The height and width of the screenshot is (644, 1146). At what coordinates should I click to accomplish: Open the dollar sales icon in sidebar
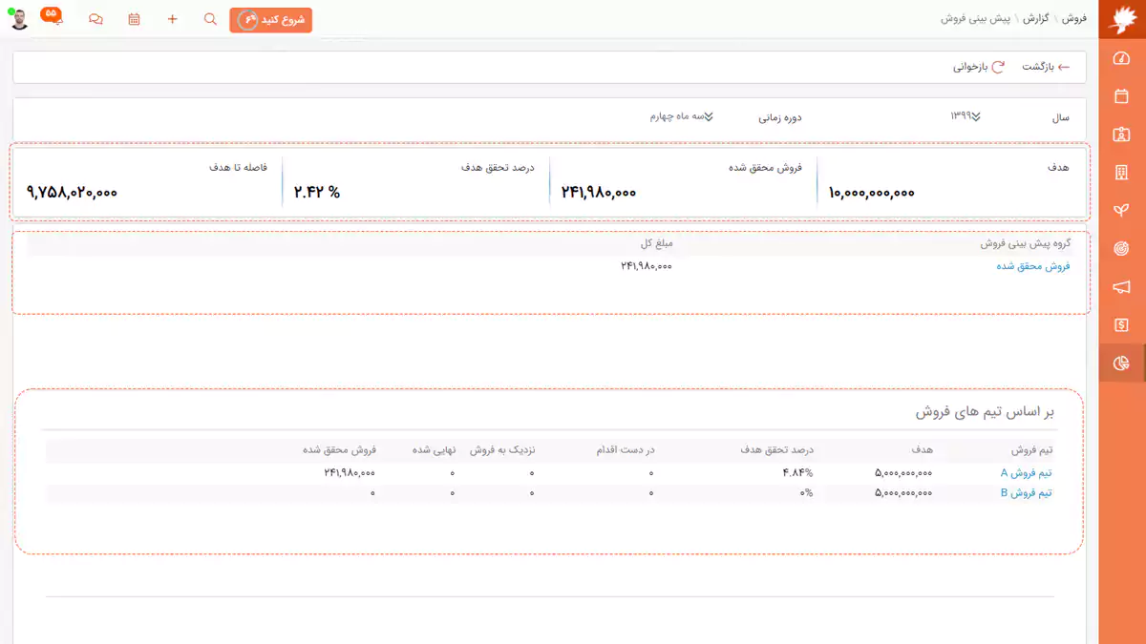(x=1122, y=325)
